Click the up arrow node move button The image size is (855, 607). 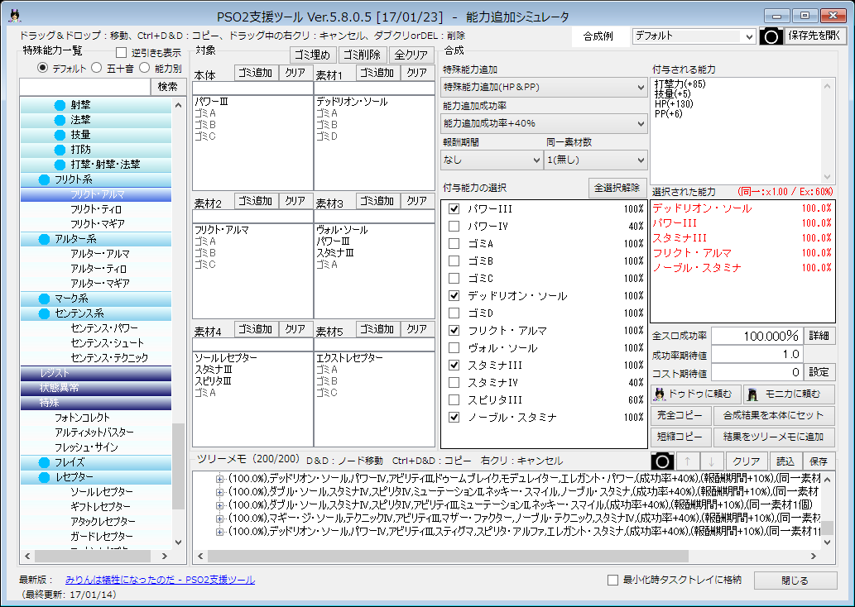(x=687, y=461)
